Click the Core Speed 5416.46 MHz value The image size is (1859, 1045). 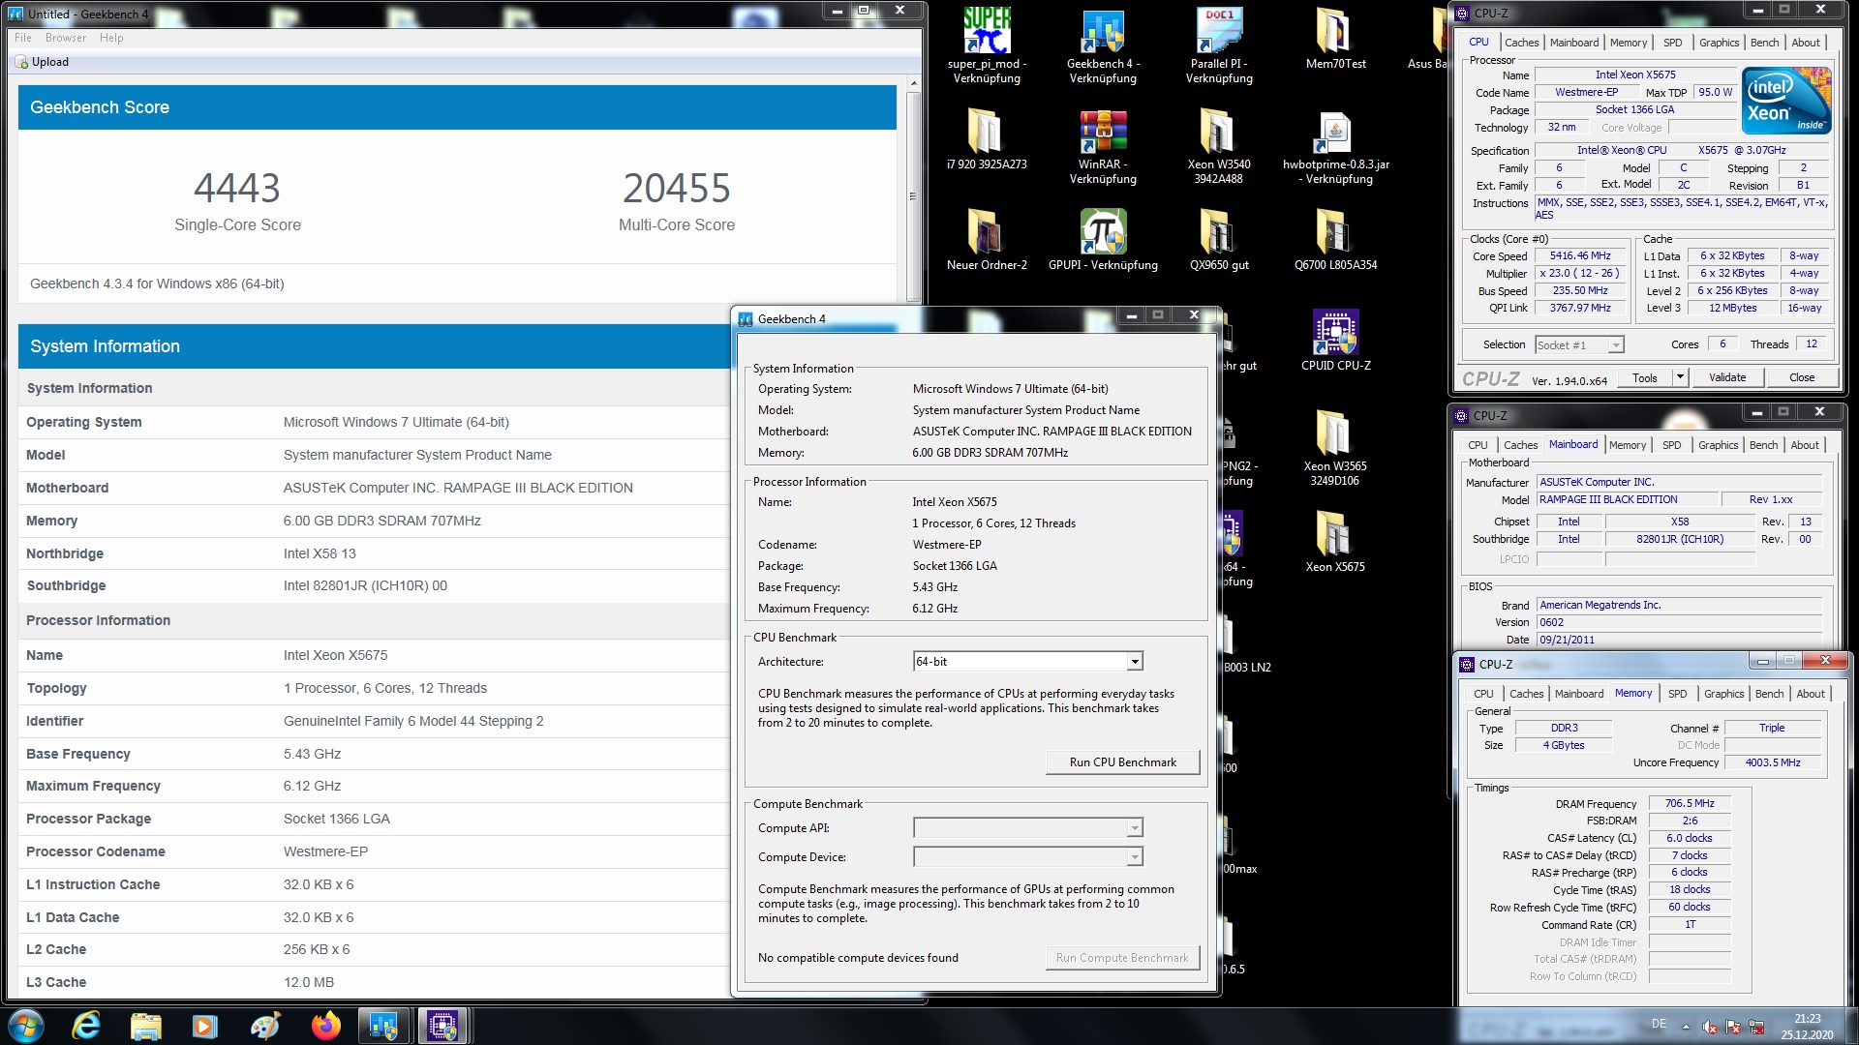[x=1579, y=256]
